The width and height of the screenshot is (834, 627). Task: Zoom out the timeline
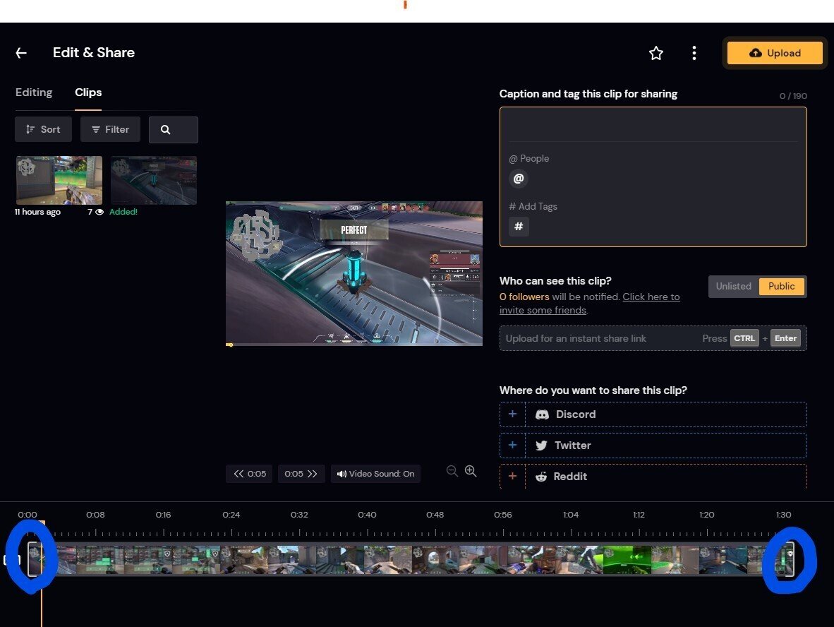point(452,471)
